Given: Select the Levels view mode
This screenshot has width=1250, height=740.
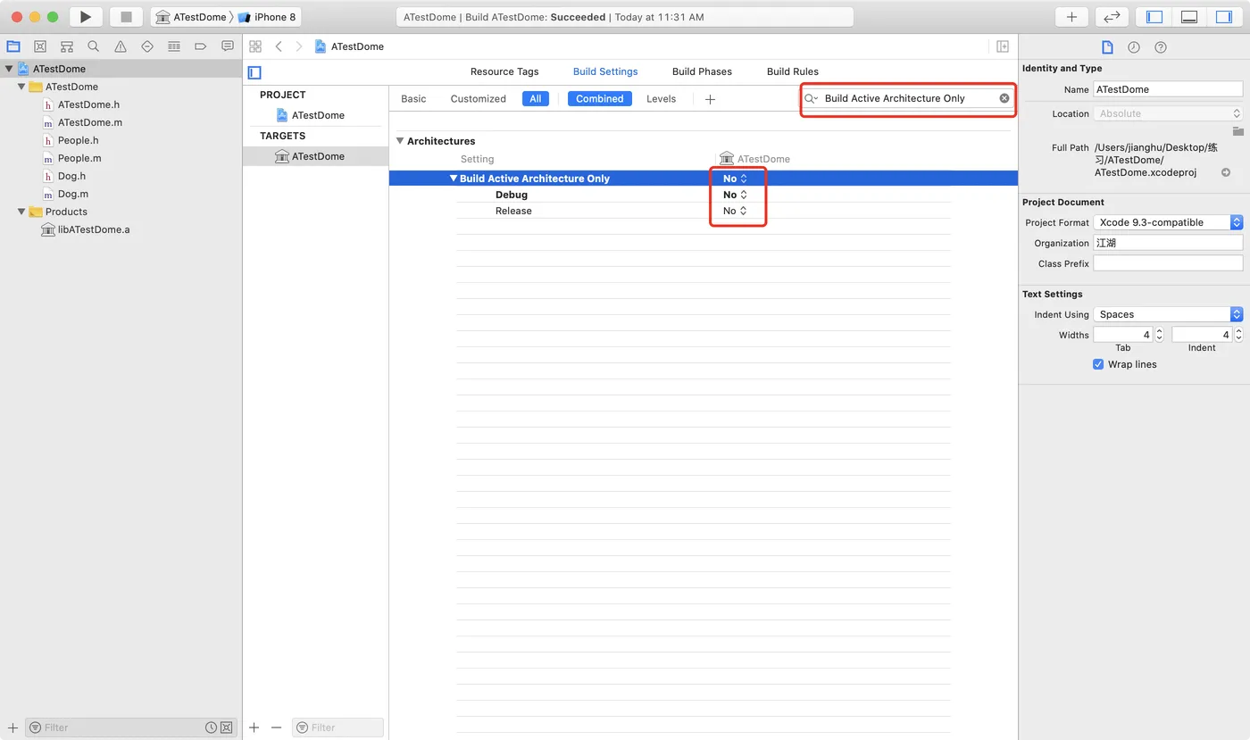Looking at the screenshot, I should [x=662, y=99].
